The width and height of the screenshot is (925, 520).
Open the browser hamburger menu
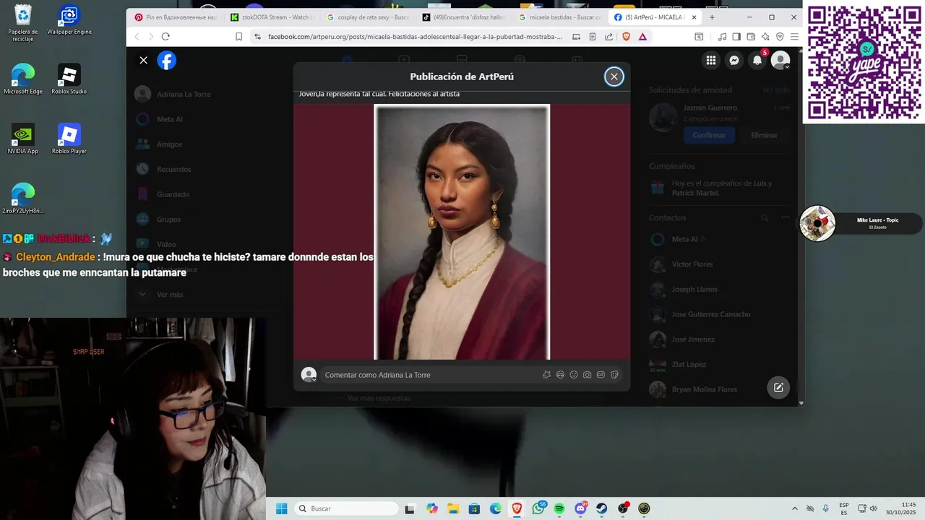point(794,37)
